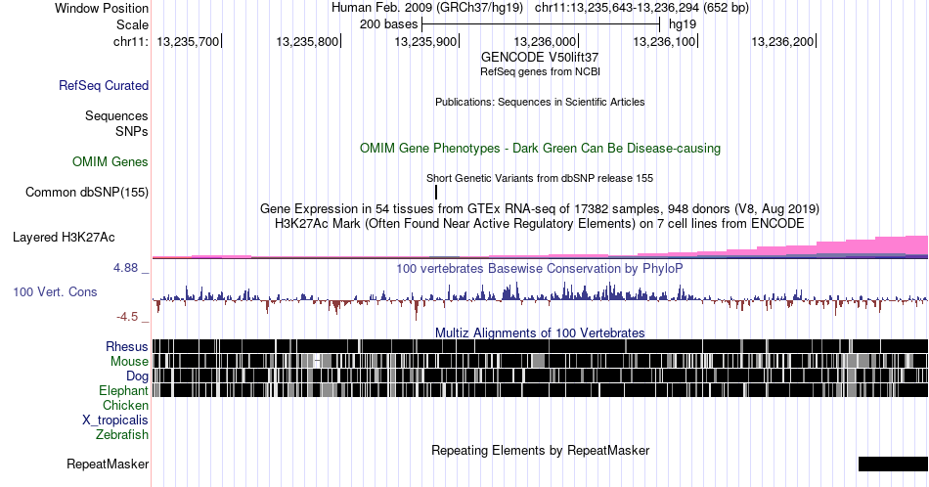Image resolution: width=929 pixels, height=487 pixels.
Task: Click Short Genetic Variants from dbSNP title
Action: pos(540,178)
